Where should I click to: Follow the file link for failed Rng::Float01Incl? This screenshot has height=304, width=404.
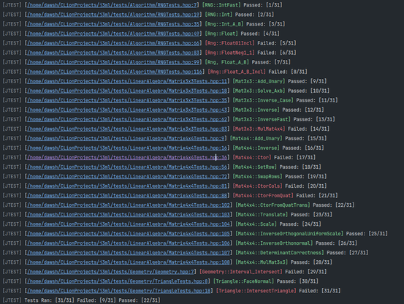[x=114, y=43]
